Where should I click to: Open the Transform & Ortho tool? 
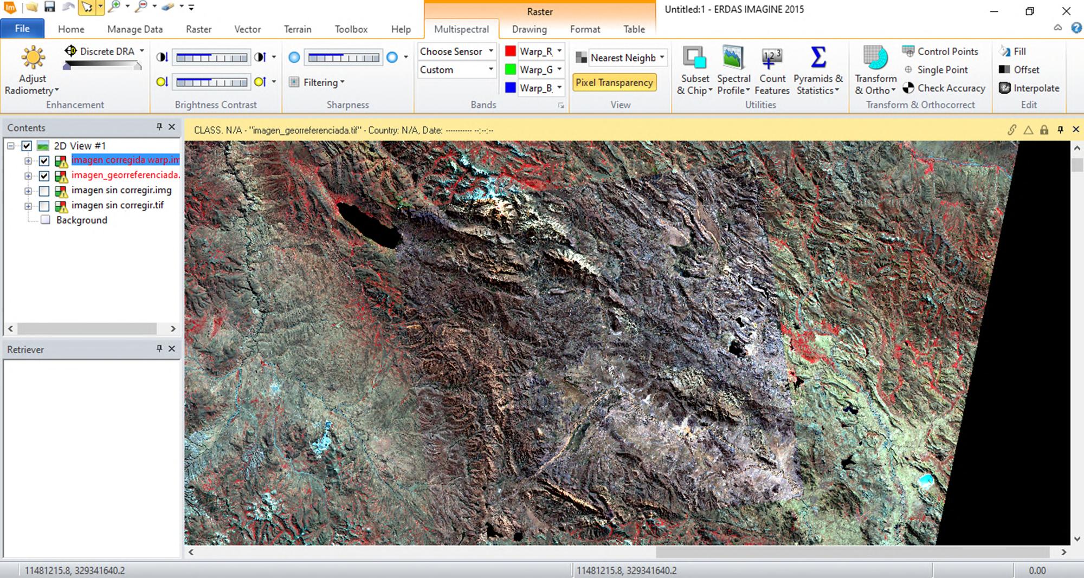pyautogui.click(x=875, y=70)
